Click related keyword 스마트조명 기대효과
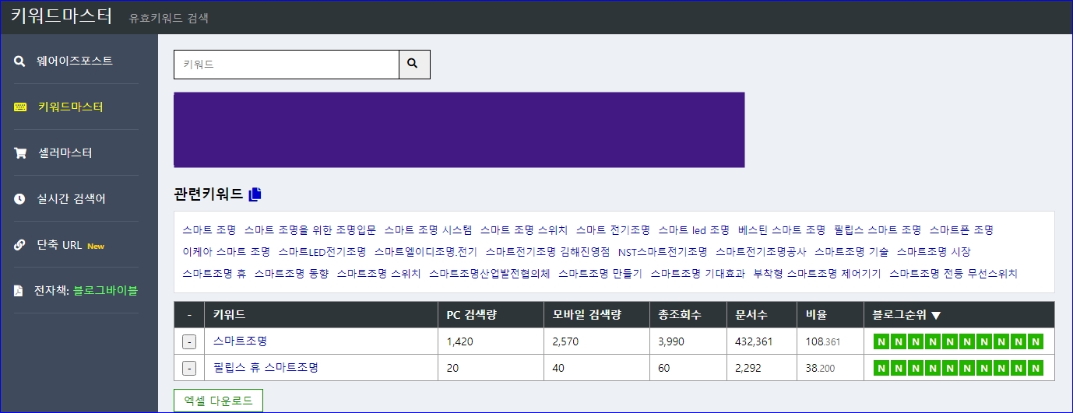 (x=698, y=273)
